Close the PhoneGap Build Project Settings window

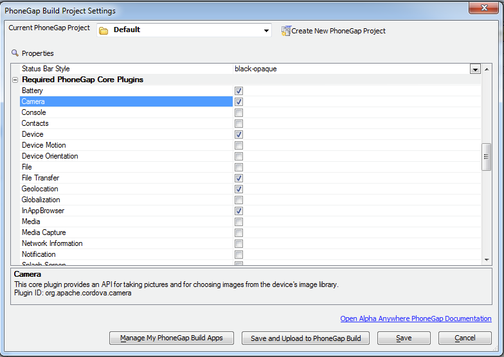[x=484, y=8]
